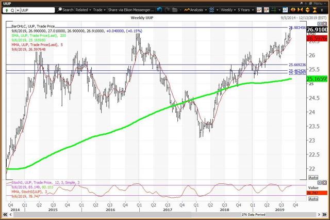330x220 pixels.
Task: Click the Search button
Action: (65, 10)
